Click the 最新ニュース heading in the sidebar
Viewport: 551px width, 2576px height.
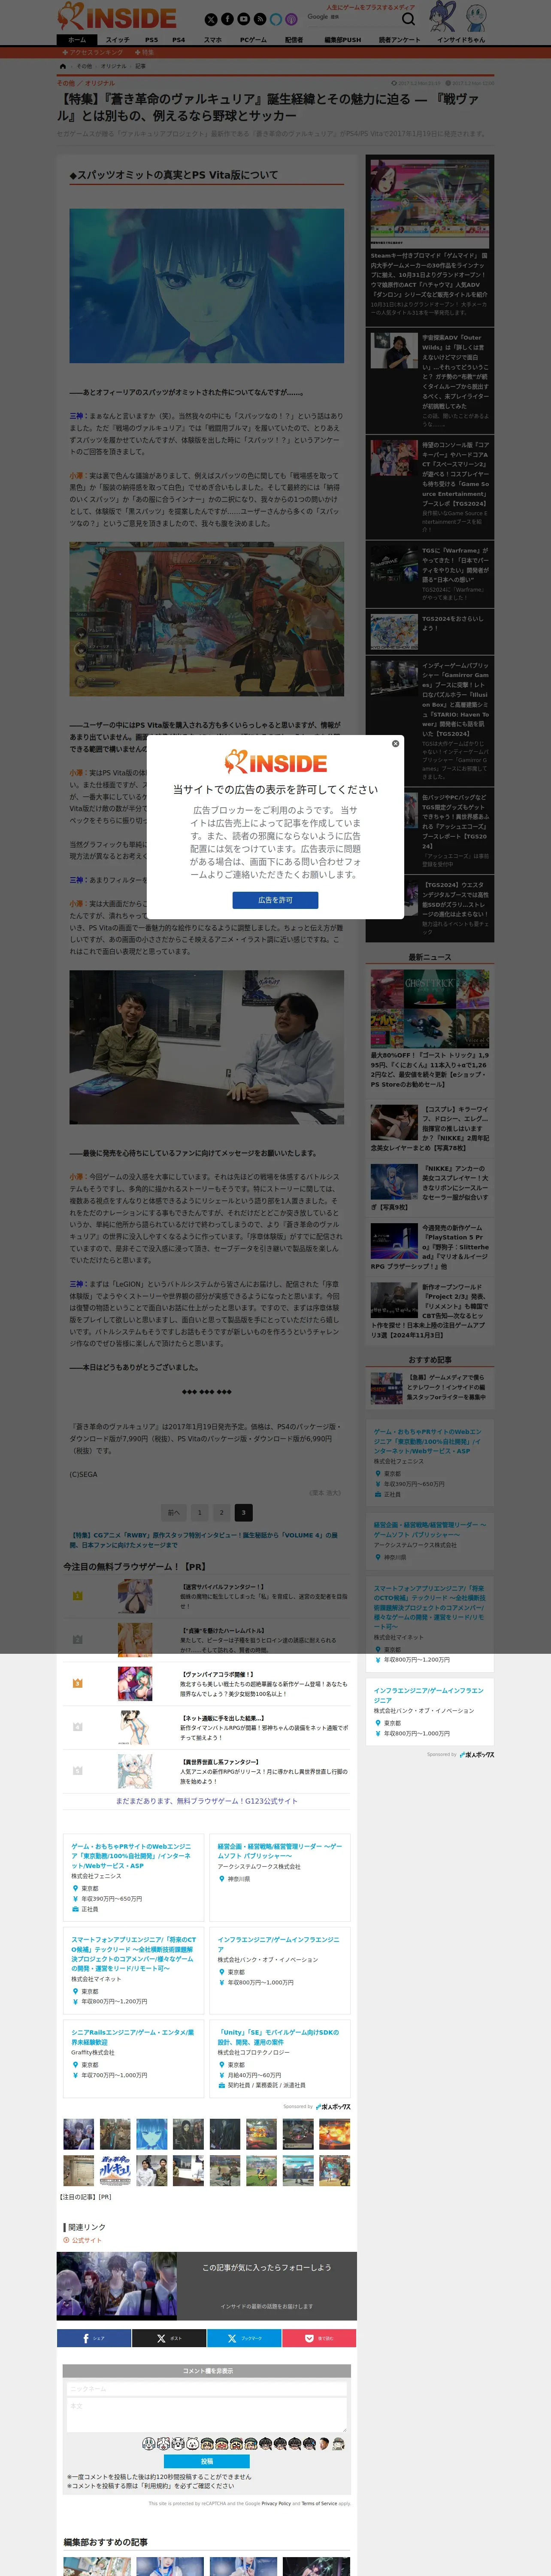click(429, 957)
